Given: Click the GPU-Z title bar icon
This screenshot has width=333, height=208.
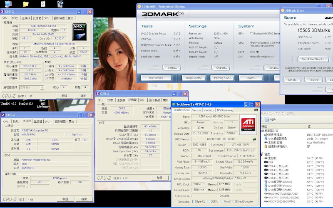Looking at the screenshot, I should point(174,104).
